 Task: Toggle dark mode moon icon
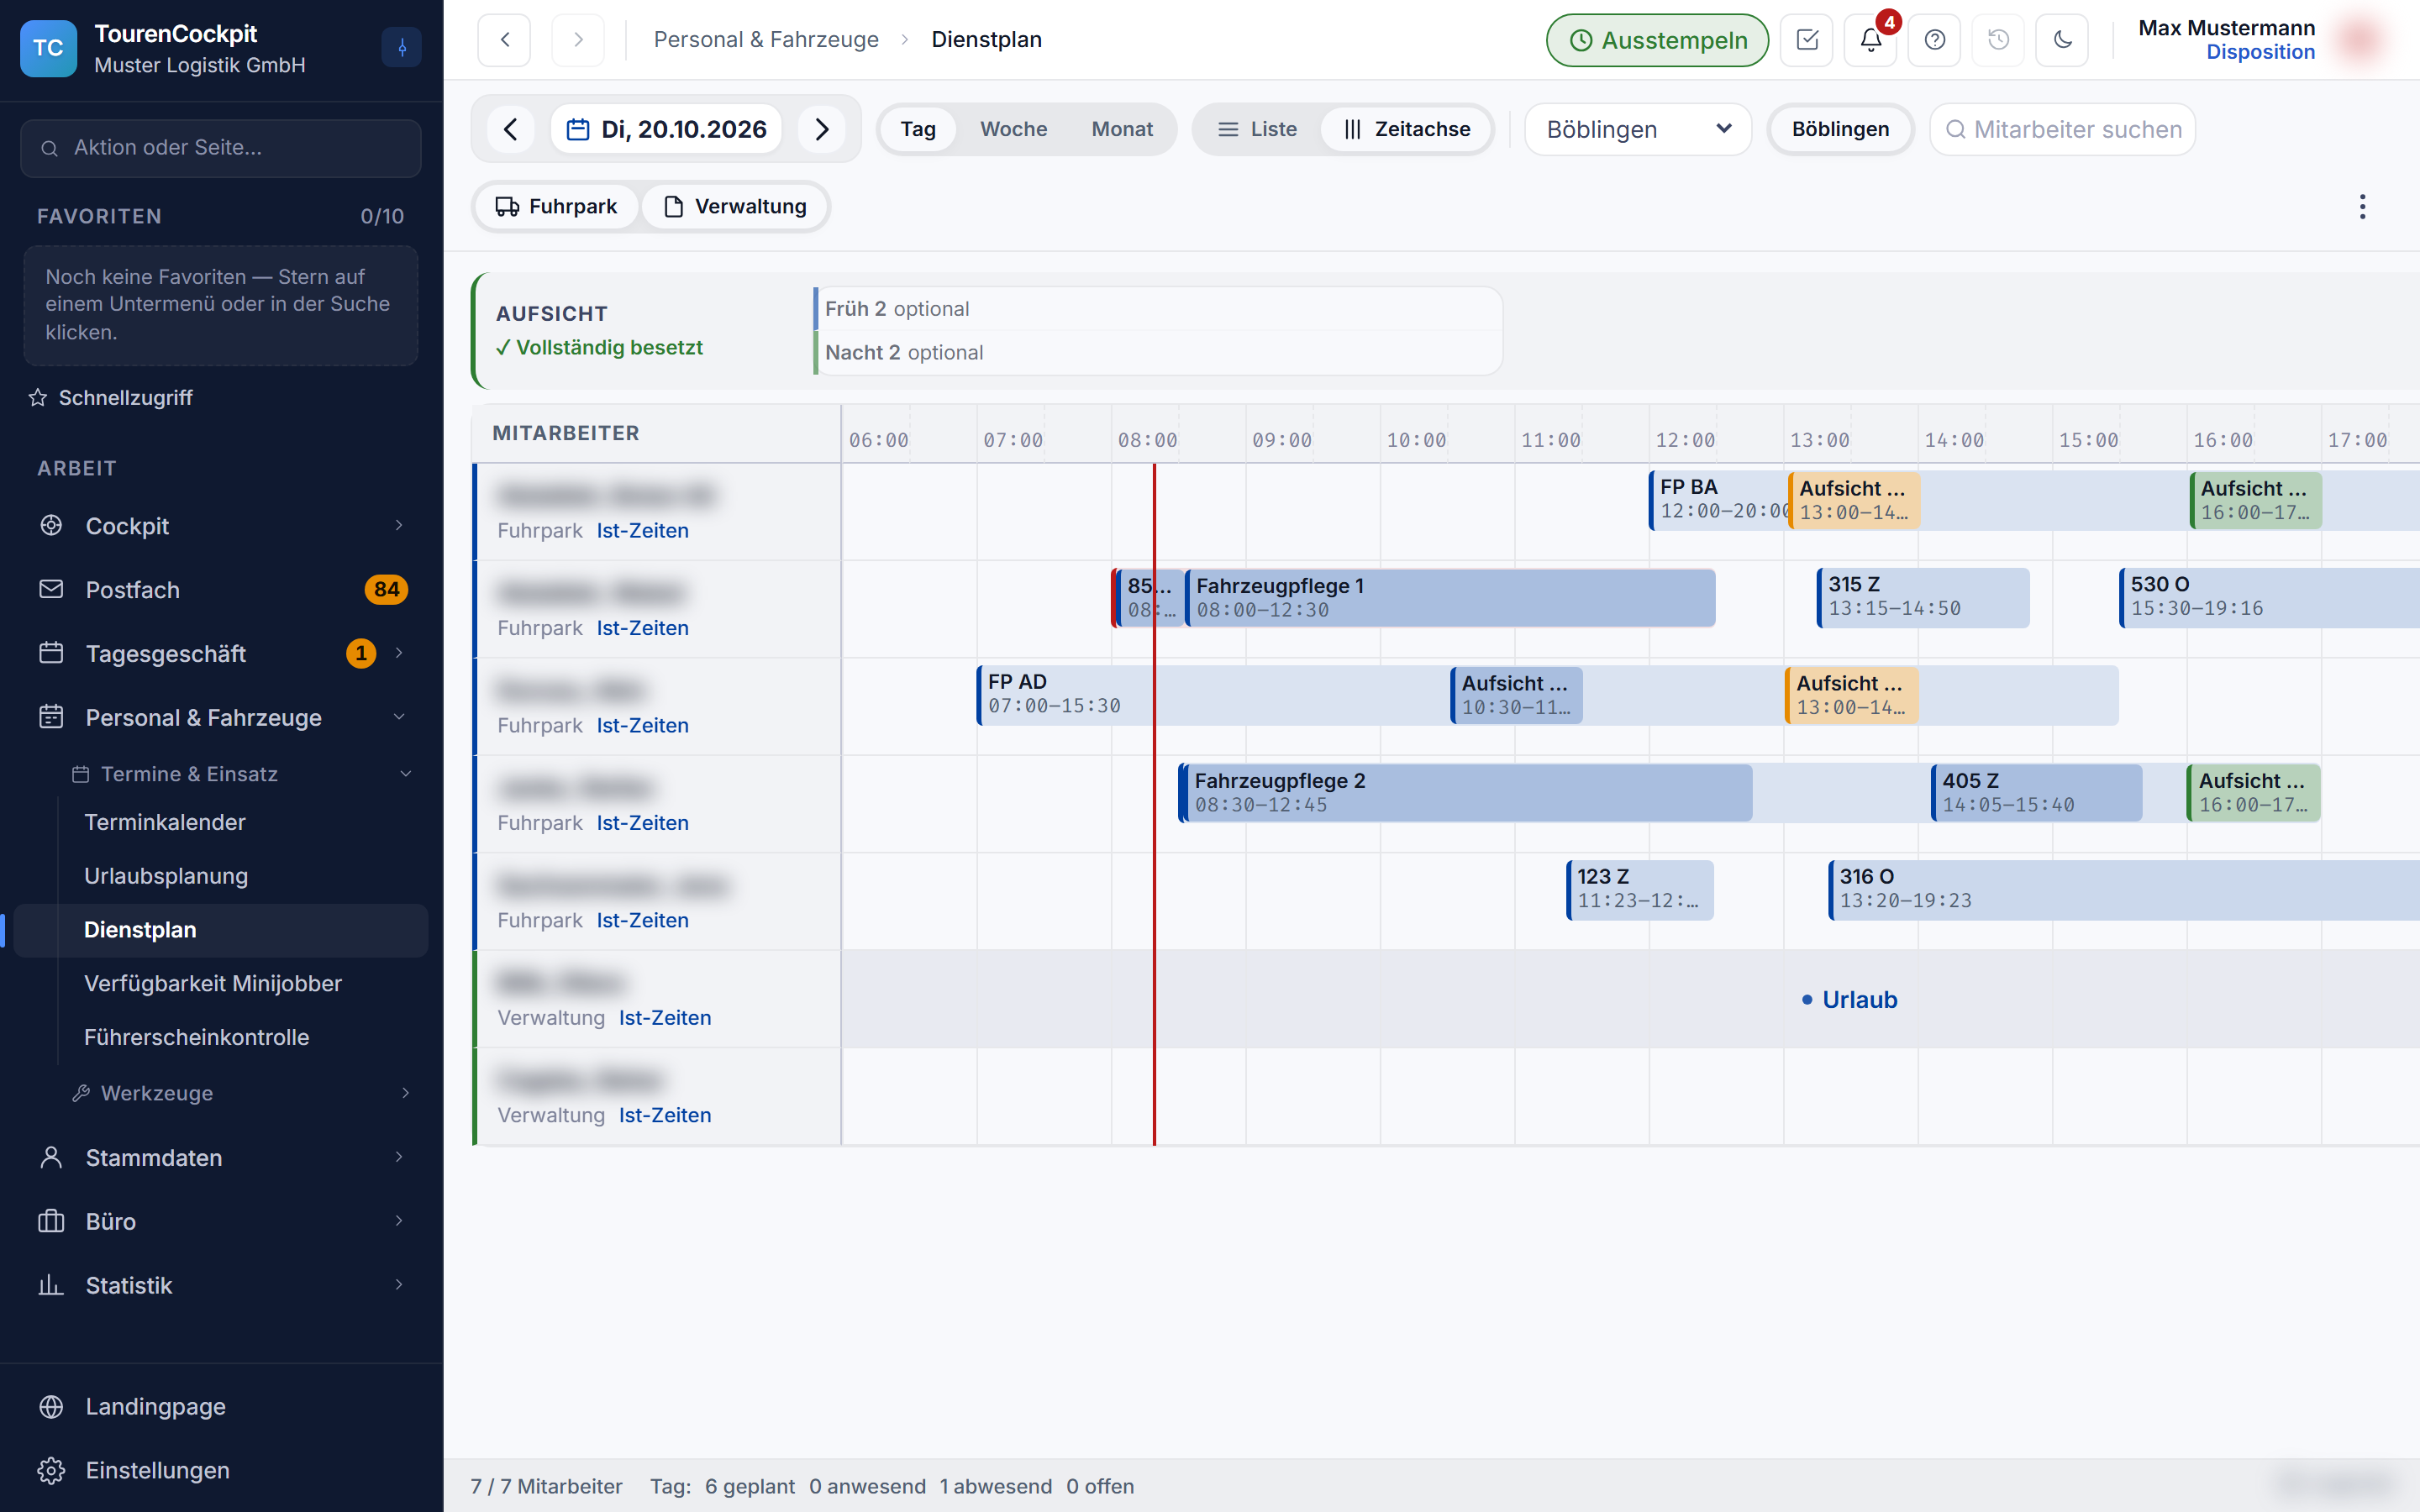tap(2062, 40)
